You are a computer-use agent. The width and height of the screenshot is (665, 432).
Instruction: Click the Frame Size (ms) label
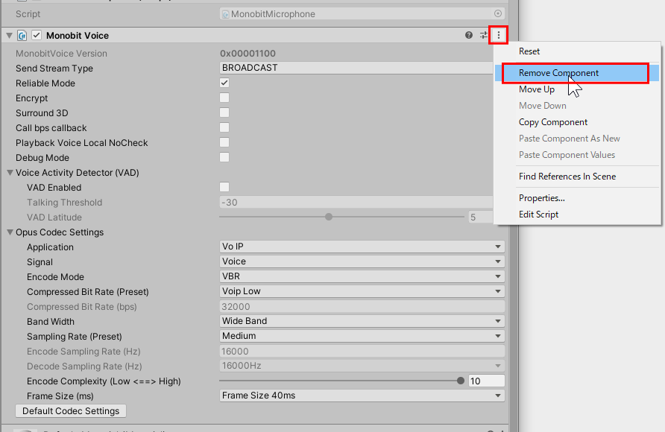click(60, 396)
